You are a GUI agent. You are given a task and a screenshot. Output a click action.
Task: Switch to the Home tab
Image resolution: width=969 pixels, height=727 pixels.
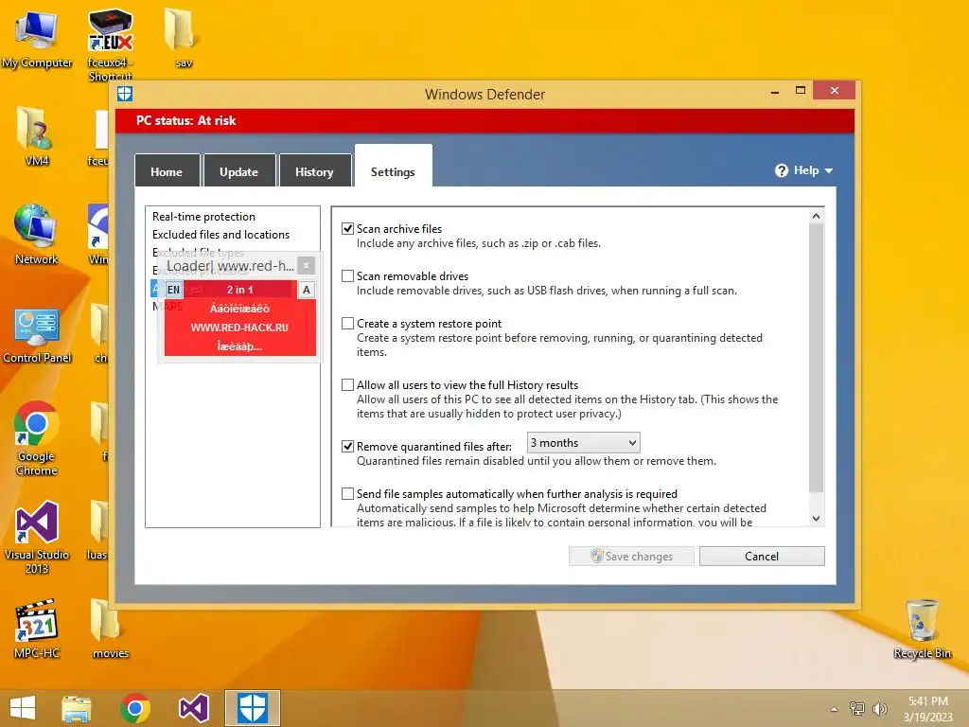[x=167, y=170]
